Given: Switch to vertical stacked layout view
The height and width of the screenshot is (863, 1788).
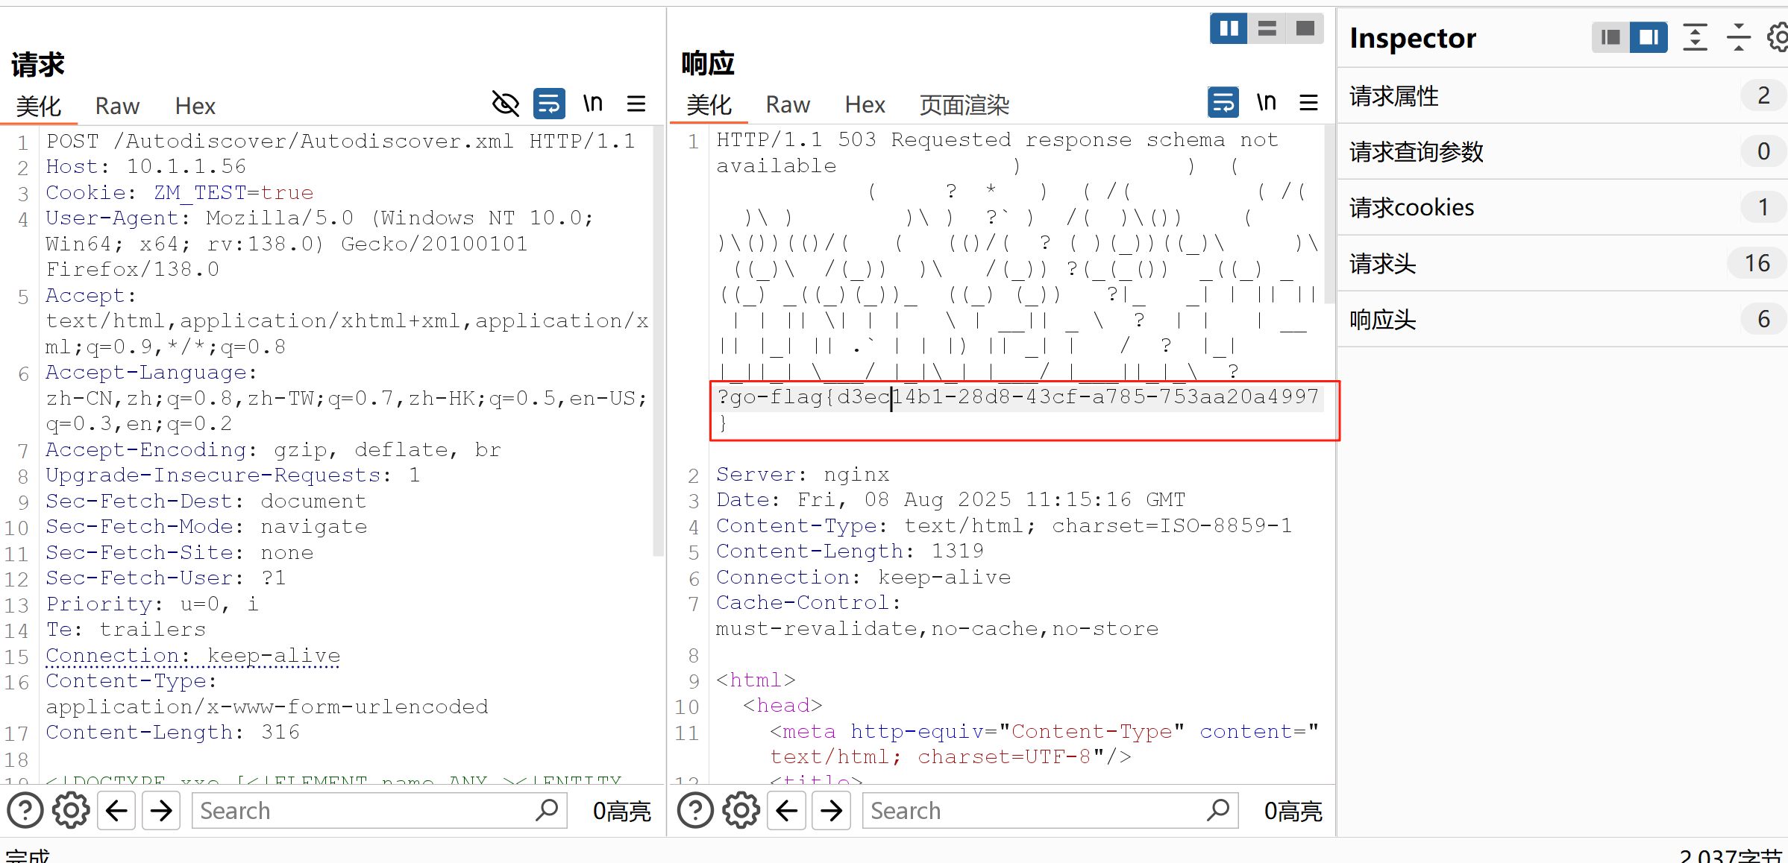Looking at the screenshot, I should coord(1267,29).
